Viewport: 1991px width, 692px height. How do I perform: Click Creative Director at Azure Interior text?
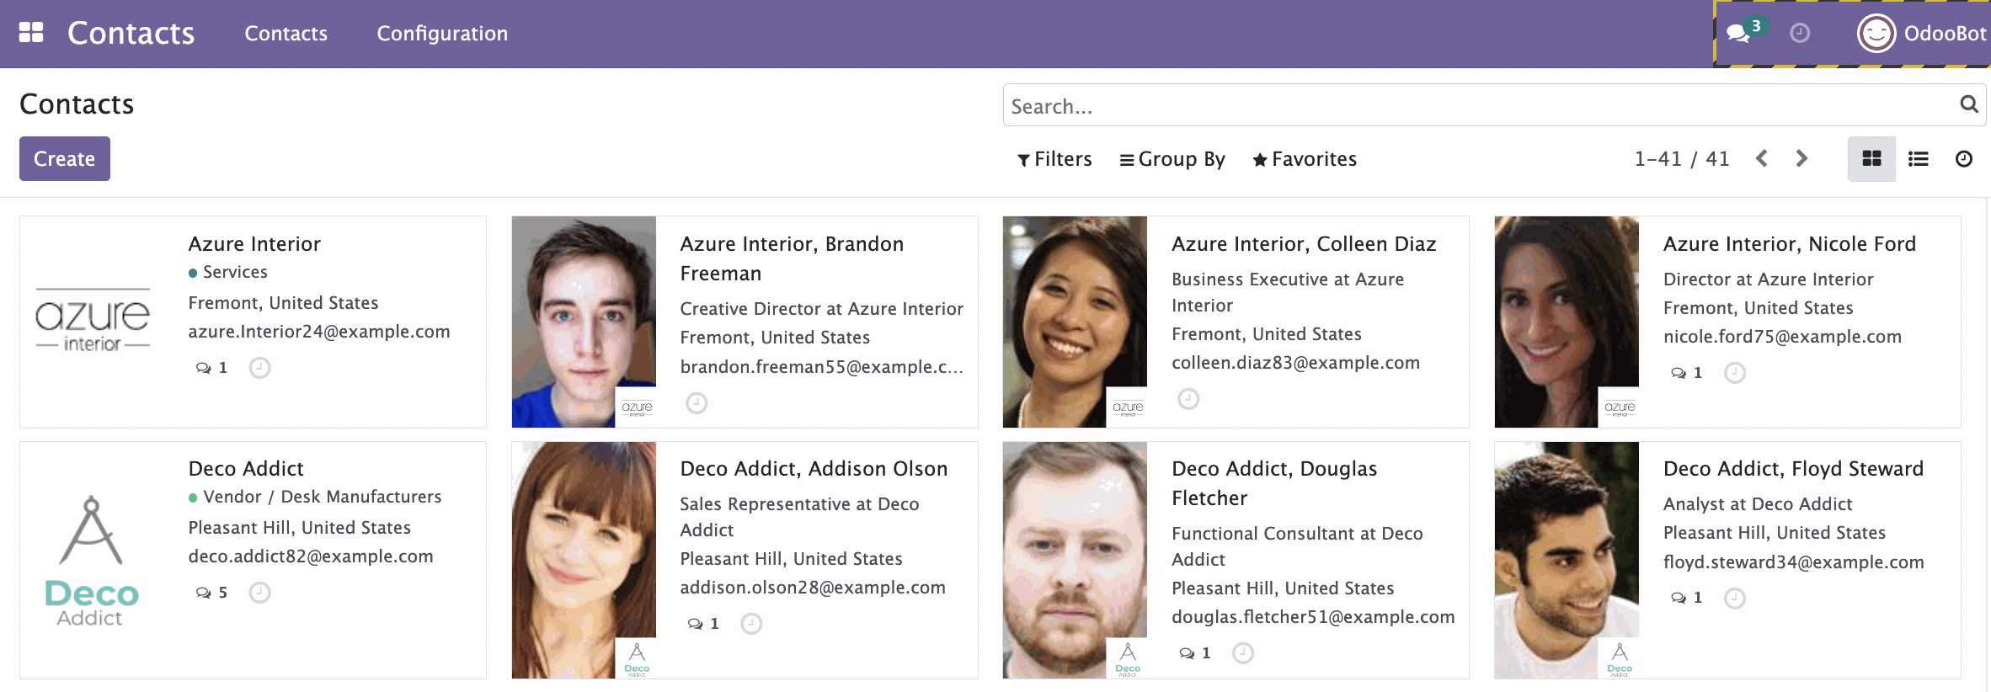tap(821, 309)
